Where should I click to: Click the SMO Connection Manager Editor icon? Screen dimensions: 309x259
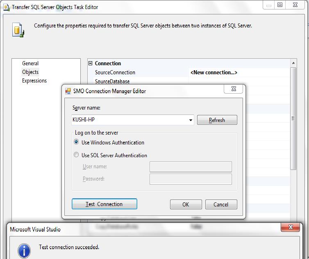68,91
